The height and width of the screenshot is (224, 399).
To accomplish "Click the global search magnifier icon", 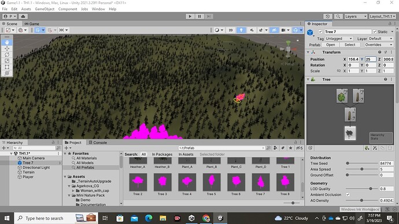I will tap(338, 16).
